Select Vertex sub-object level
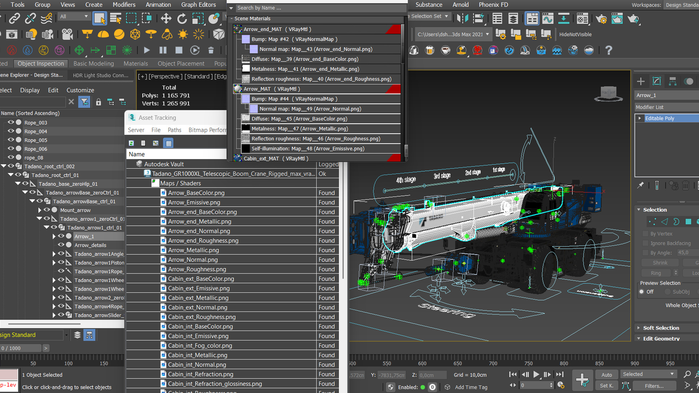Viewport: 699px width, 393px height. [652, 221]
